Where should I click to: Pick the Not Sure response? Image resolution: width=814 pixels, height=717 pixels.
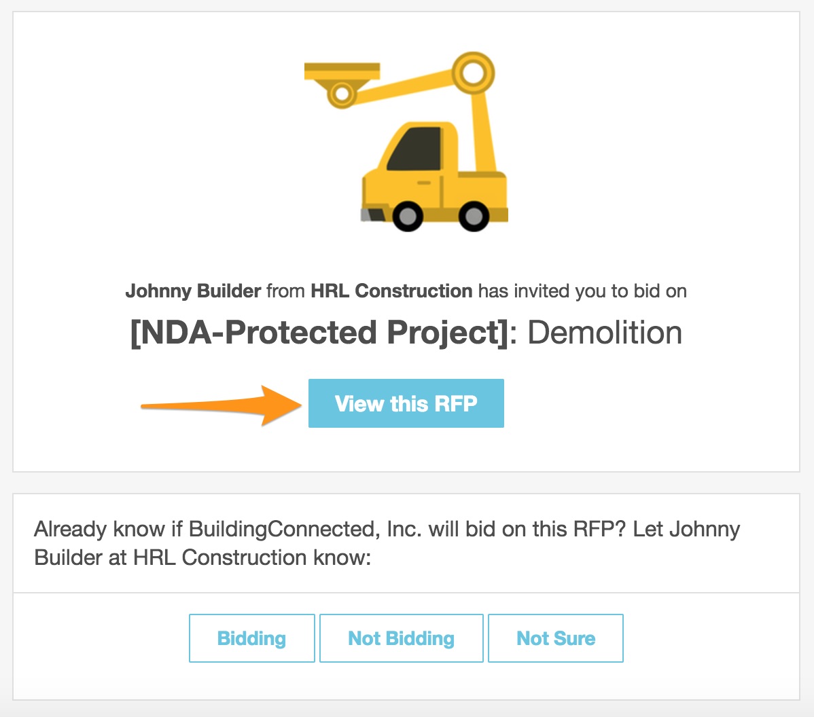click(x=555, y=638)
